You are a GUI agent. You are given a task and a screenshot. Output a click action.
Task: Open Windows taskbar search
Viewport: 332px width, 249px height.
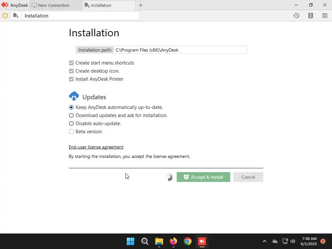tap(145, 241)
